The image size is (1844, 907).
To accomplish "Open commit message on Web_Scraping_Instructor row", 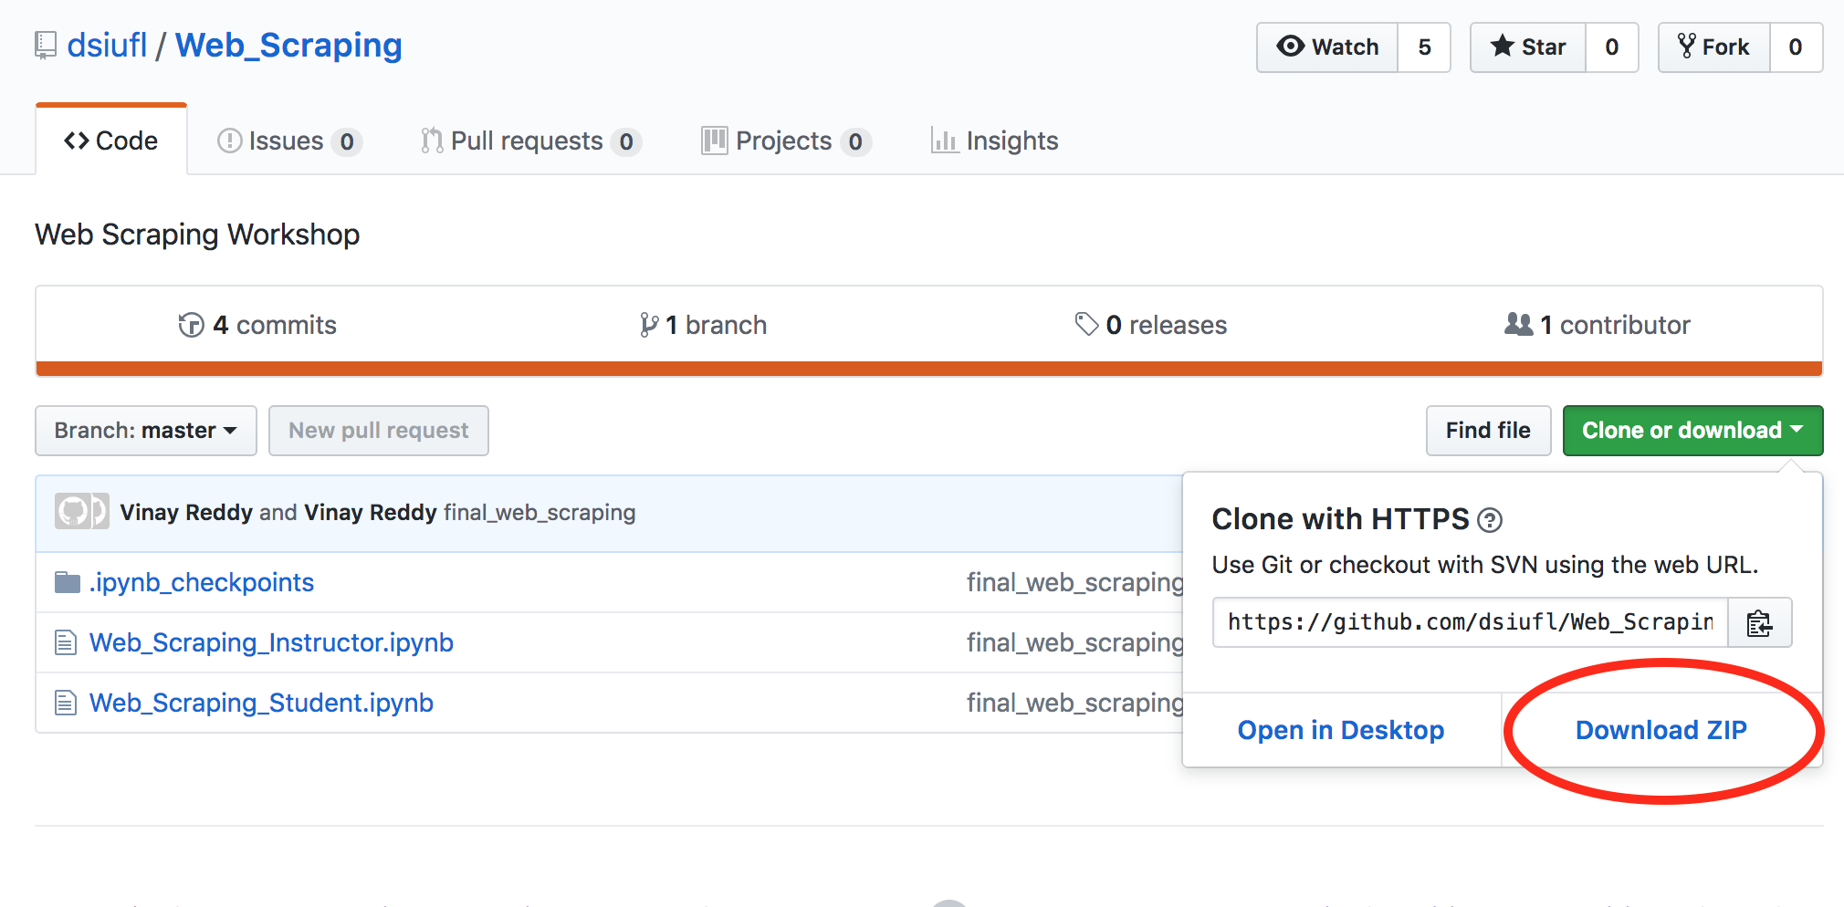I will [x=1075, y=642].
